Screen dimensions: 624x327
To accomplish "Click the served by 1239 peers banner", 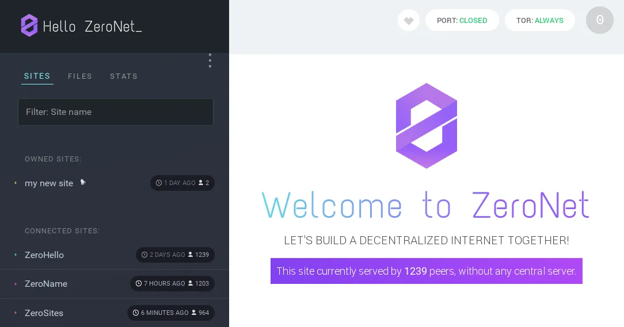I will click(x=426, y=271).
